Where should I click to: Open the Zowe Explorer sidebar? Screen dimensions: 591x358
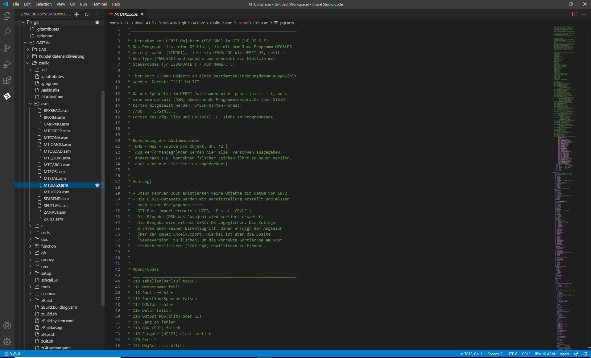pyautogui.click(x=7, y=96)
